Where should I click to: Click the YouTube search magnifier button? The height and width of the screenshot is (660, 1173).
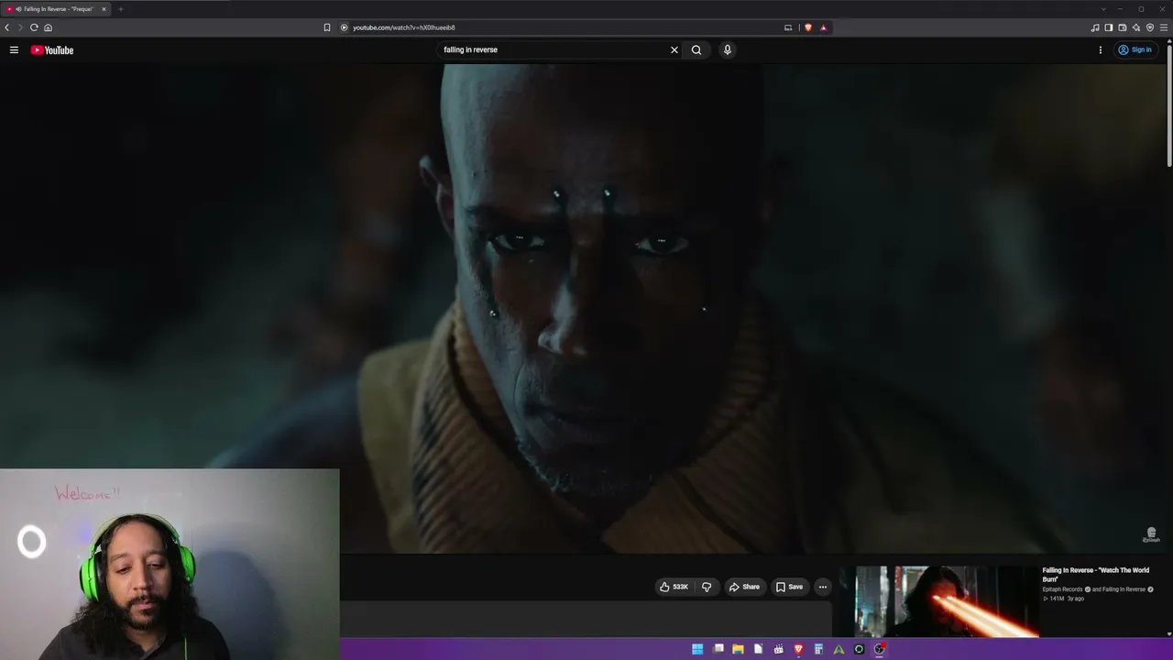coord(696,49)
